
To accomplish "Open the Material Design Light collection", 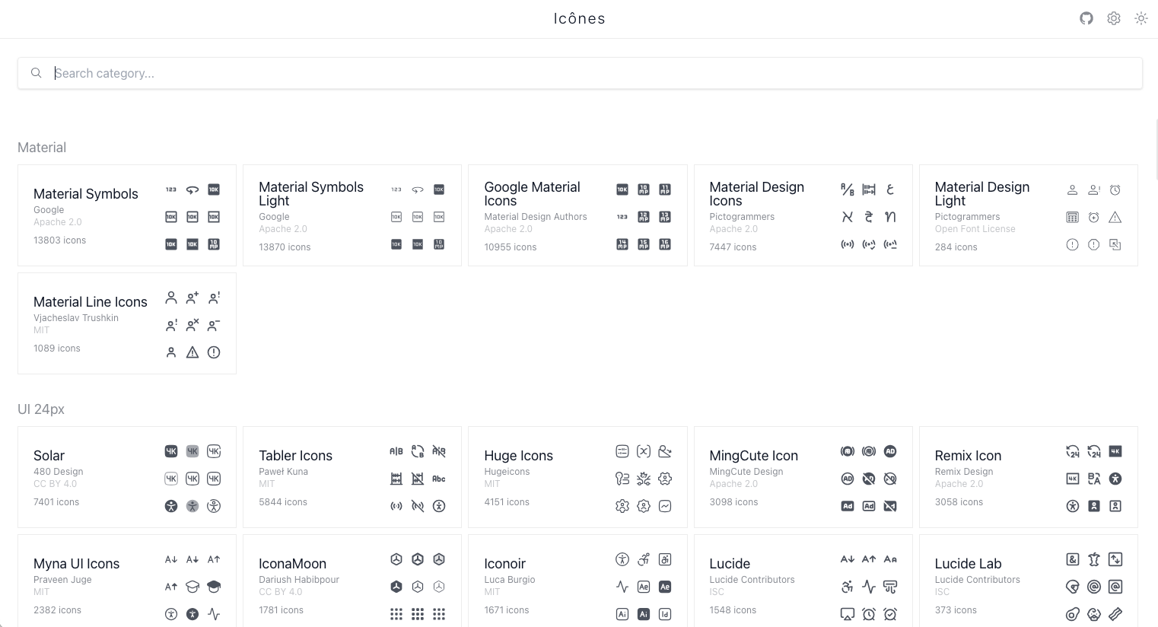I will pos(1028,215).
